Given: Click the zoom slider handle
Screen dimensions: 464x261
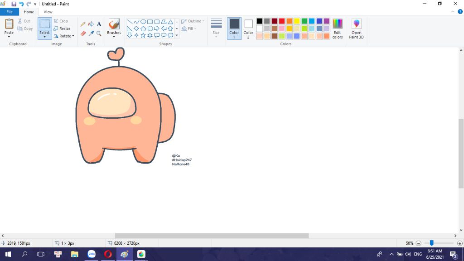Looking at the screenshot, I should [x=432, y=243].
